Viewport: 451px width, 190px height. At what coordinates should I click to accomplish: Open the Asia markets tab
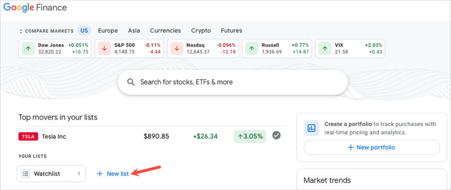134,31
